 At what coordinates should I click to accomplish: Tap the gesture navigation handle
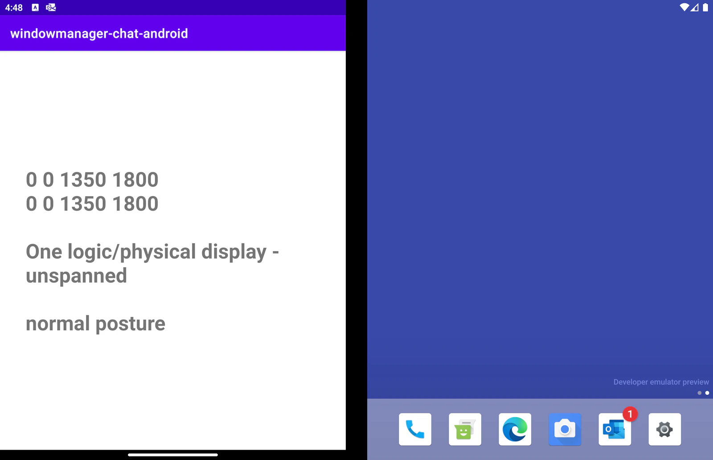coord(173,455)
